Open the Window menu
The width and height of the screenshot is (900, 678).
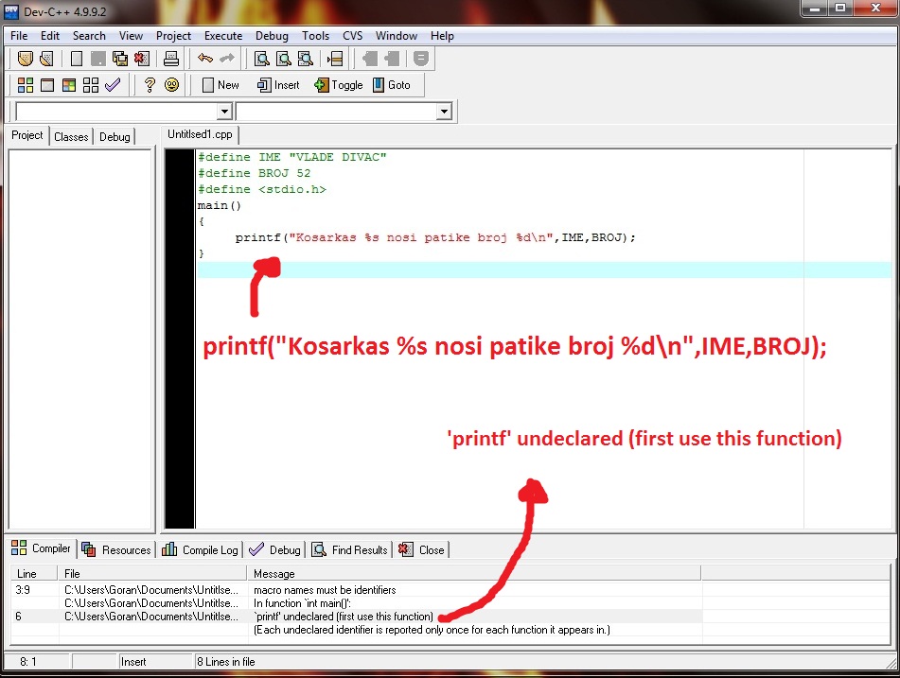(x=396, y=36)
